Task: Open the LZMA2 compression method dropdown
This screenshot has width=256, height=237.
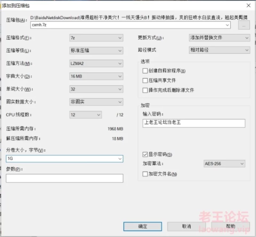Action: (120, 63)
